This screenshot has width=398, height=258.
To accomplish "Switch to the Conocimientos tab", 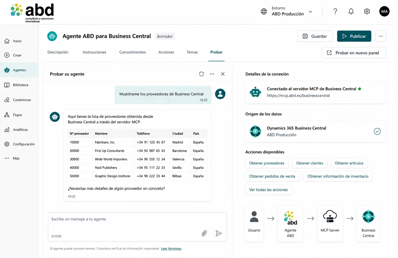I will (x=133, y=52).
